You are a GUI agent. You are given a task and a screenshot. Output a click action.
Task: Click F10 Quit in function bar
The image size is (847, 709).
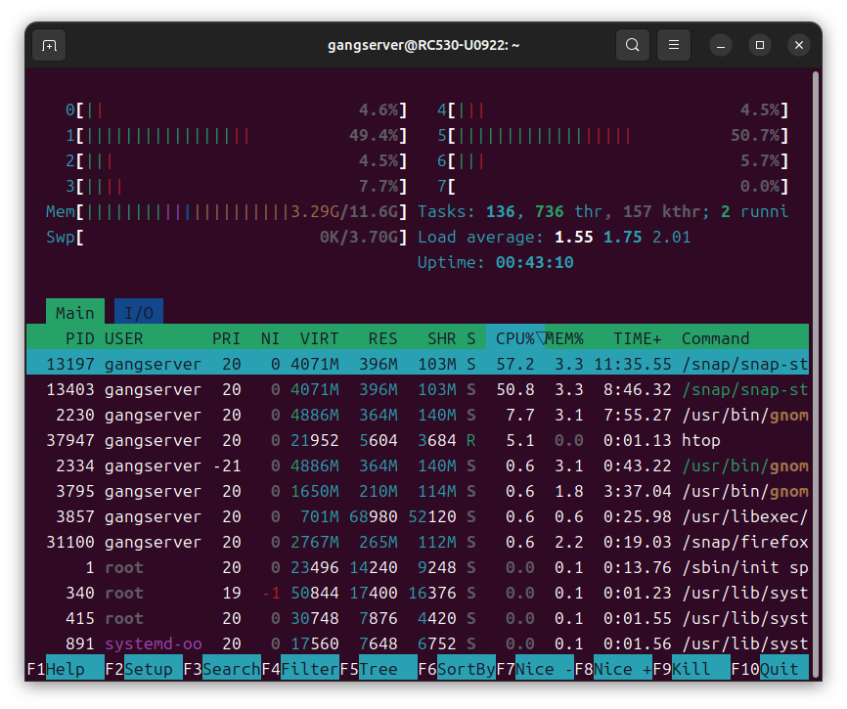tap(770, 669)
